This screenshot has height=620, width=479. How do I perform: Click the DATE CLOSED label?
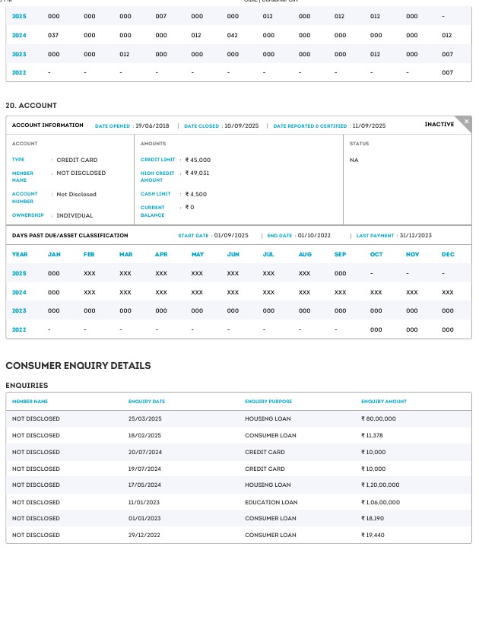201,126
